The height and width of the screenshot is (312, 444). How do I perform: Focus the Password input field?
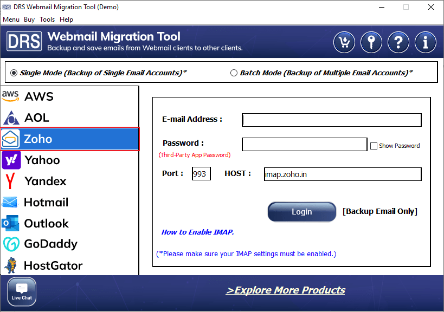click(x=305, y=144)
